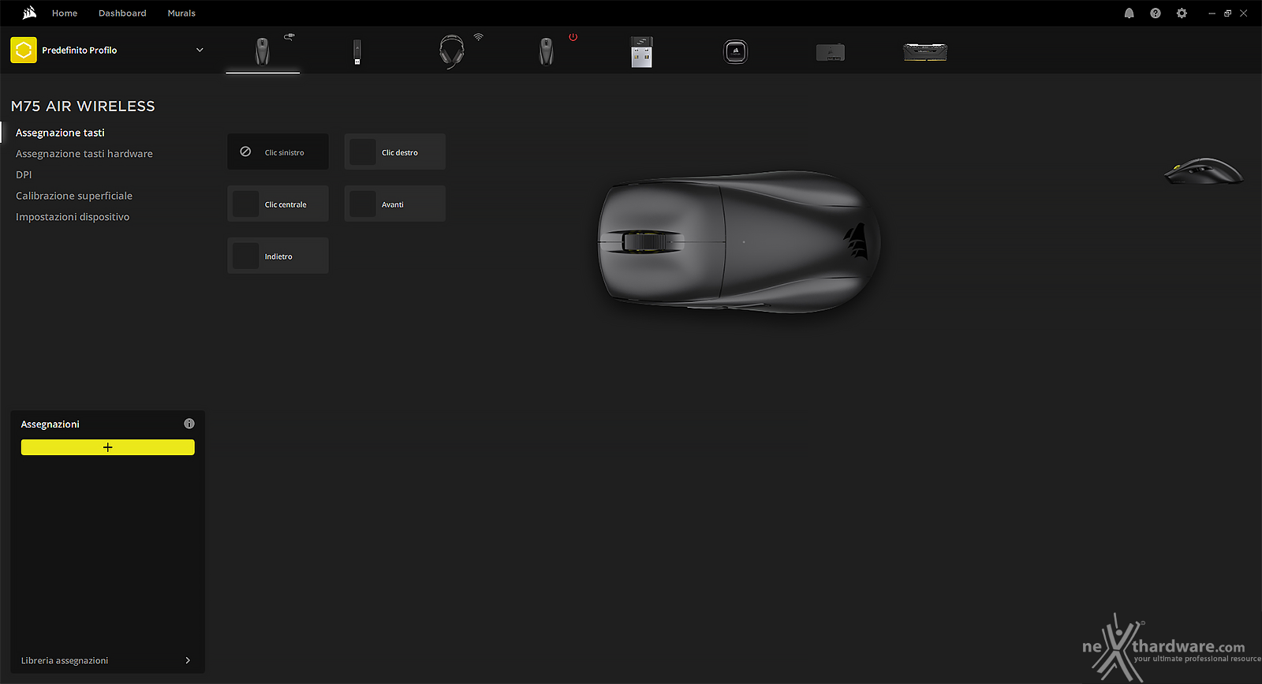Open Impostazioni dispositivo section
This screenshot has width=1262, height=684.
tap(73, 217)
